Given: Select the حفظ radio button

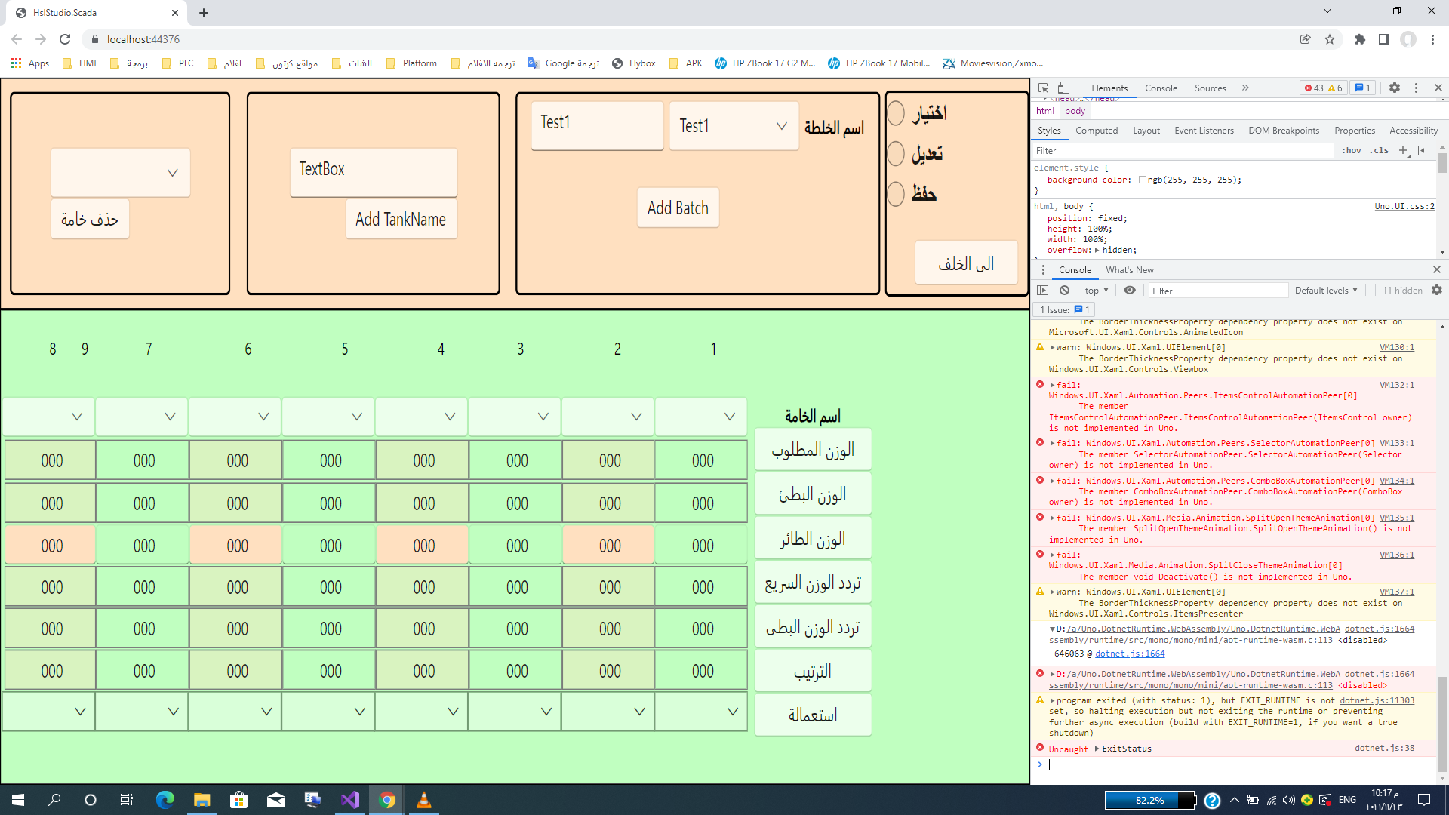Looking at the screenshot, I should [896, 193].
